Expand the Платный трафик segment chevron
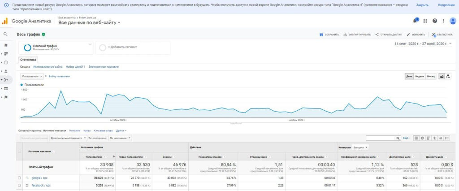Screen dimensions: 459x191 click(90, 44)
